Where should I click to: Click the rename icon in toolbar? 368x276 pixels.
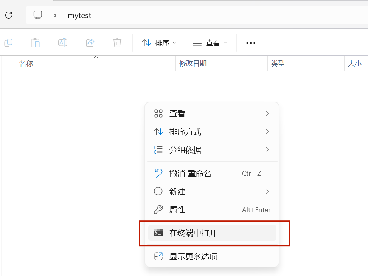tap(63, 43)
